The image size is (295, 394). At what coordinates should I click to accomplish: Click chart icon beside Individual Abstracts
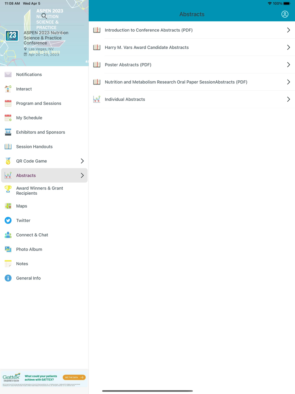[97, 99]
